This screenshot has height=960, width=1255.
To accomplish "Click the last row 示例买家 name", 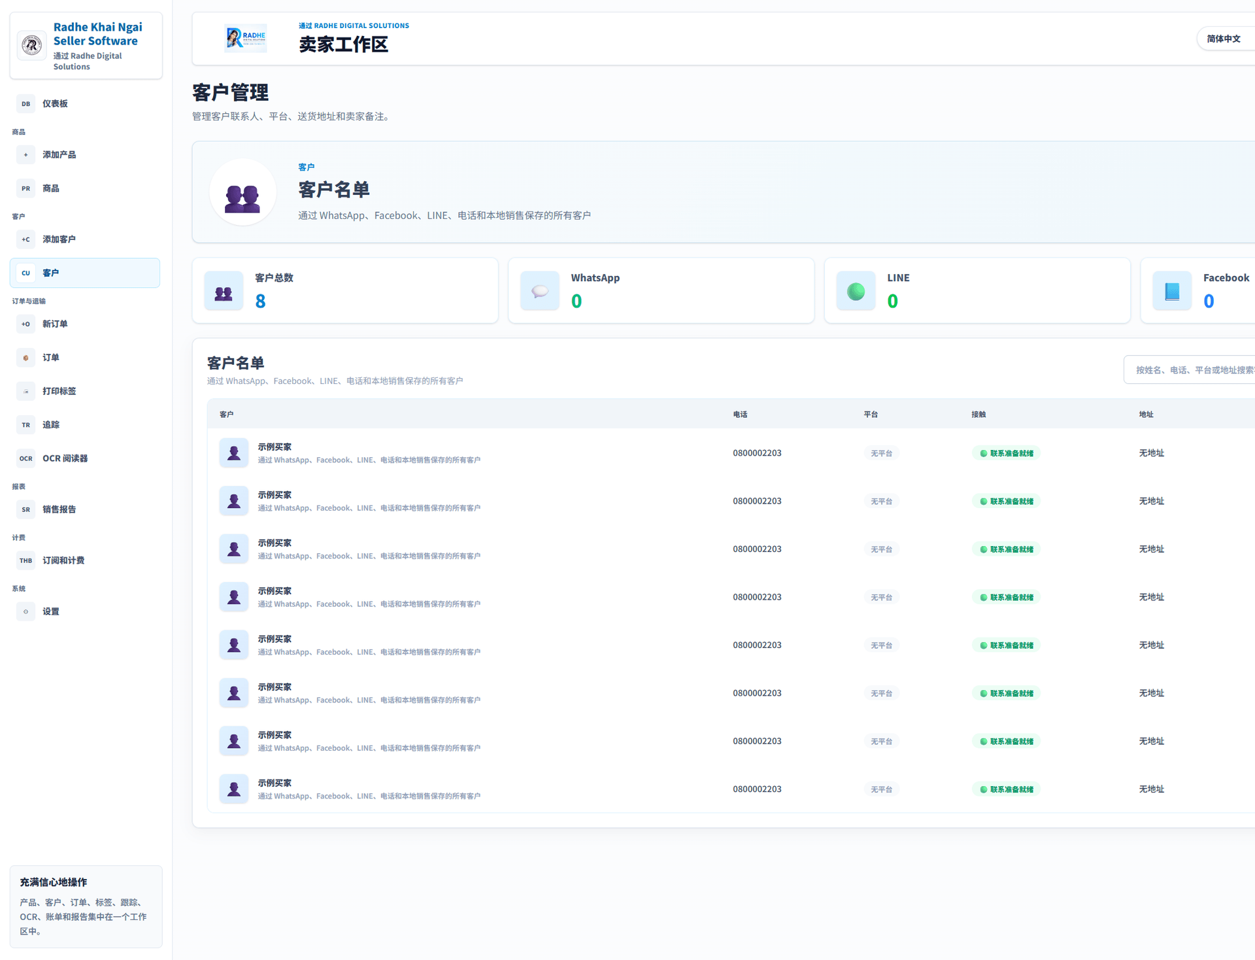I will point(275,783).
